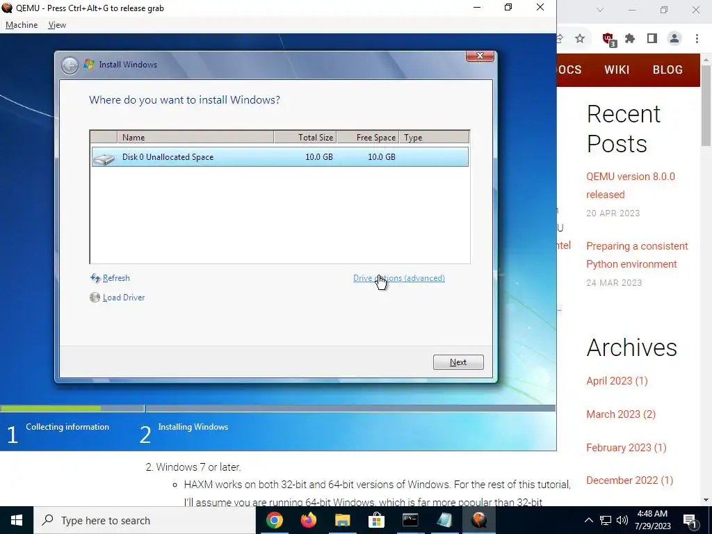Click the Name column header
This screenshot has width=712, height=534.
pos(195,137)
